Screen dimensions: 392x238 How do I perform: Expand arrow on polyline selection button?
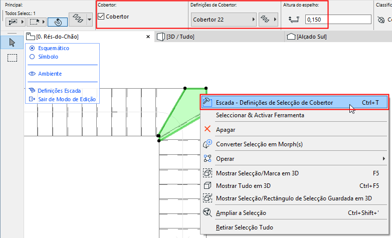tap(23, 22)
